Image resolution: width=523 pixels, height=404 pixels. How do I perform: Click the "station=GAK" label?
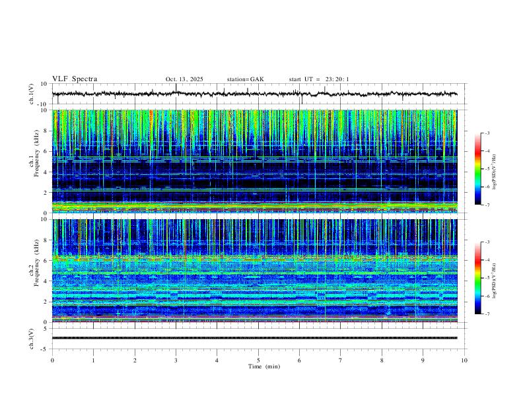pos(245,79)
